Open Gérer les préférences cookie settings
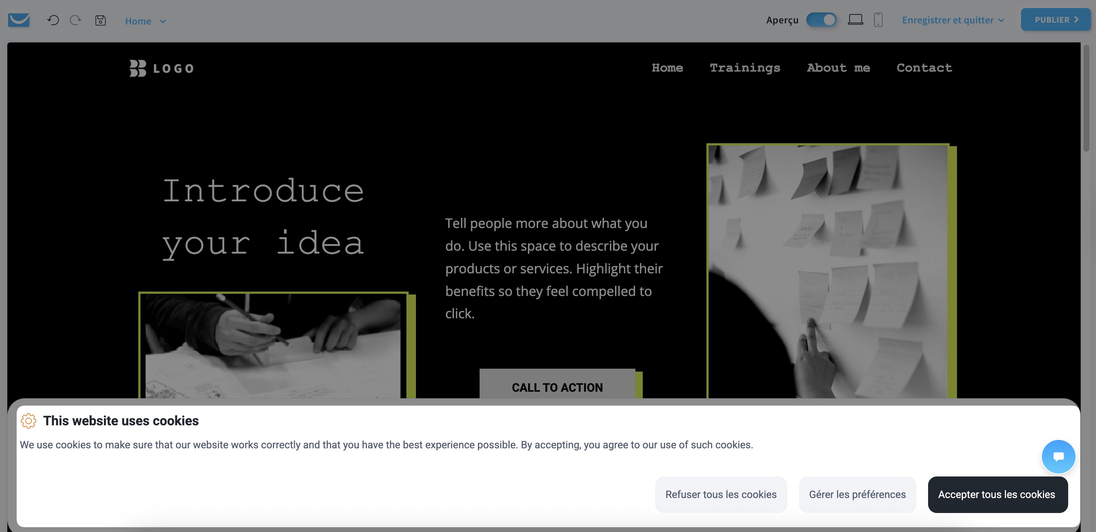The image size is (1096, 532). (857, 494)
